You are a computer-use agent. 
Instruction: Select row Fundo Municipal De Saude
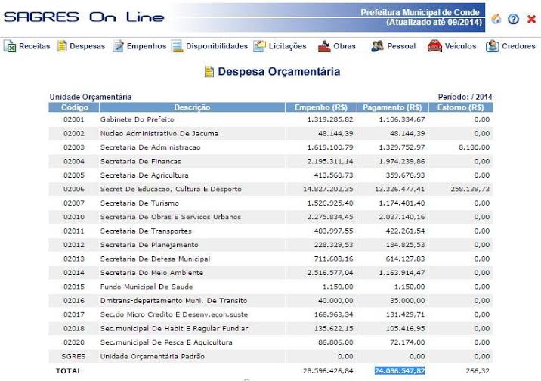[270, 287]
